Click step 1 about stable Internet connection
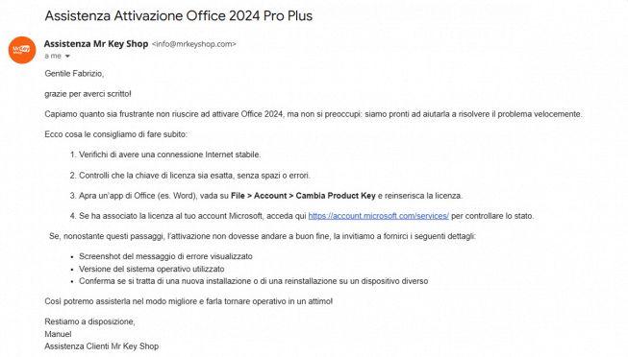This screenshot has height=357, width=628. point(165,155)
